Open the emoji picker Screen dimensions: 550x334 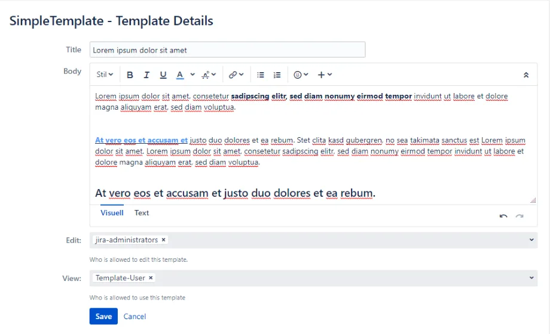coord(301,75)
